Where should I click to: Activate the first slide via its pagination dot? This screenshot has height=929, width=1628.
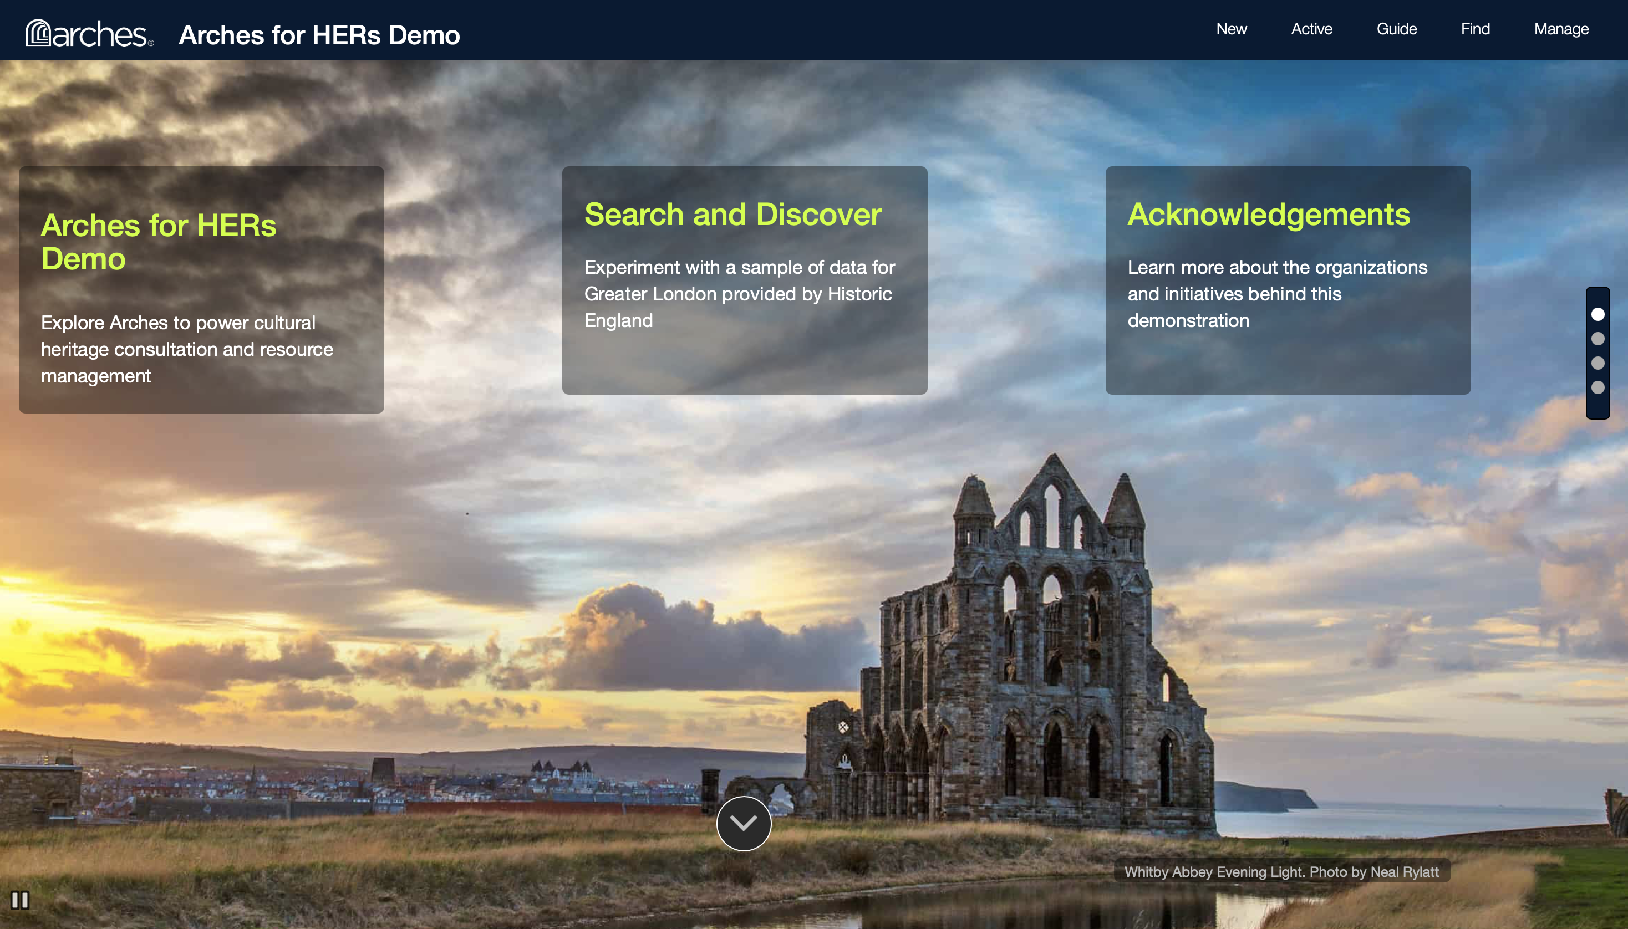point(1598,313)
